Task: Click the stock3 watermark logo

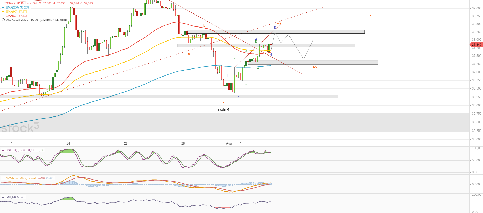Action: (x=20, y=128)
